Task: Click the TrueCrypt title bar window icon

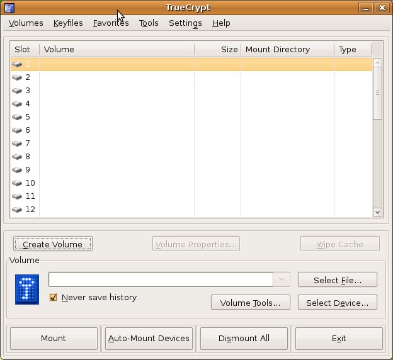Action: [x=8, y=8]
